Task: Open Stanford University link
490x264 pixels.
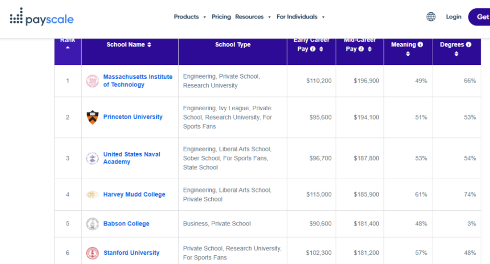Action: (x=132, y=253)
